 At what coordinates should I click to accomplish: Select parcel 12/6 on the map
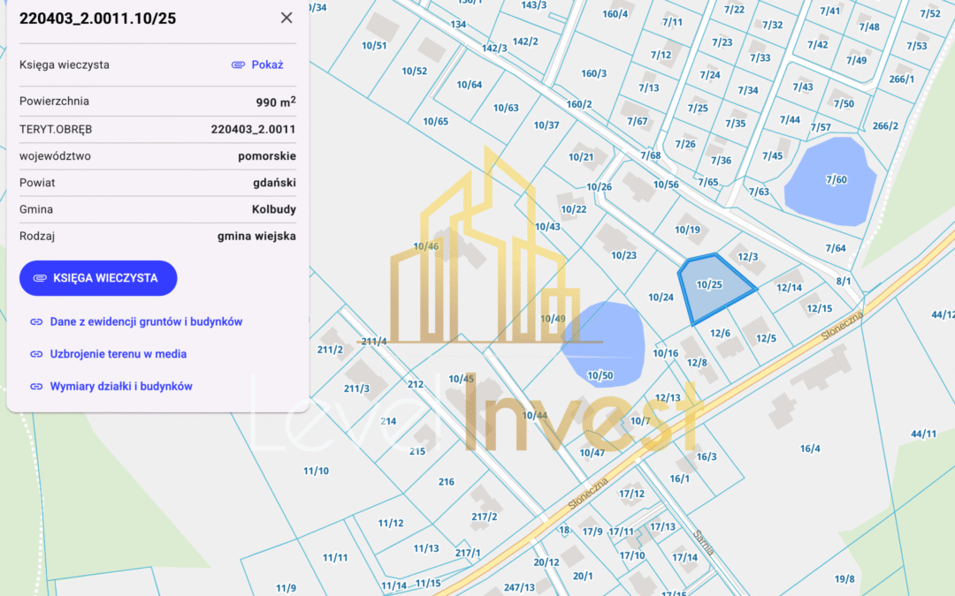point(720,333)
